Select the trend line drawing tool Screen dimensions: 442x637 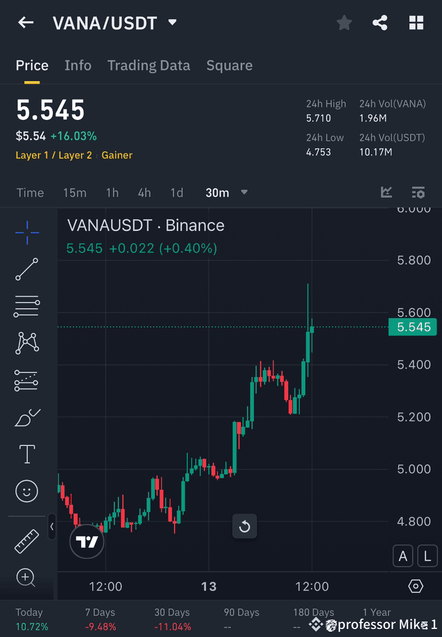click(27, 270)
